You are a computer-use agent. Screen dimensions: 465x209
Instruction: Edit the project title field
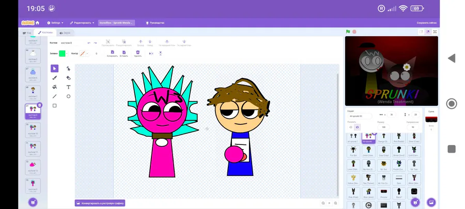tap(117, 23)
